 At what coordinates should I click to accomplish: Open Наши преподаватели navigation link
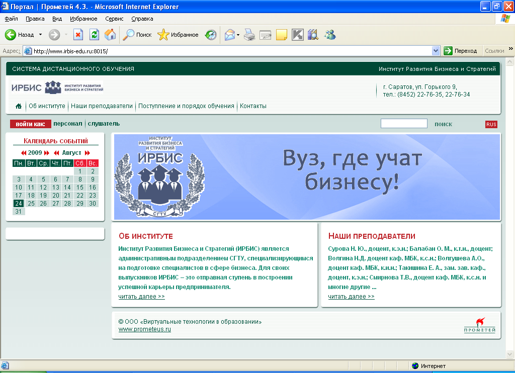coord(102,106)
